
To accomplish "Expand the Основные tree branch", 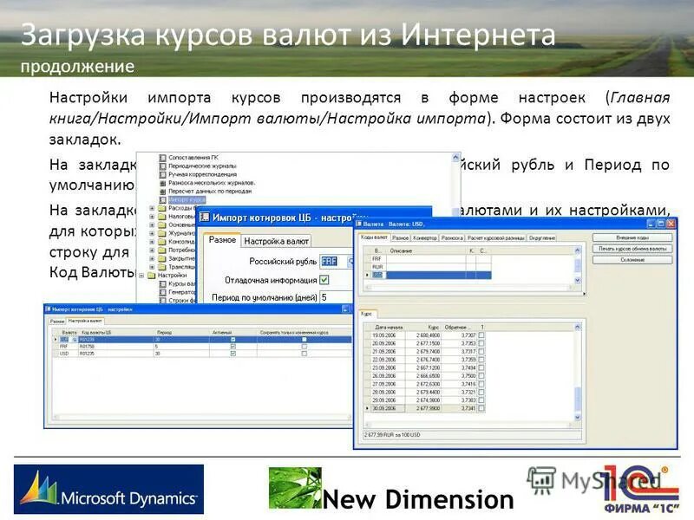I will 150,224.
